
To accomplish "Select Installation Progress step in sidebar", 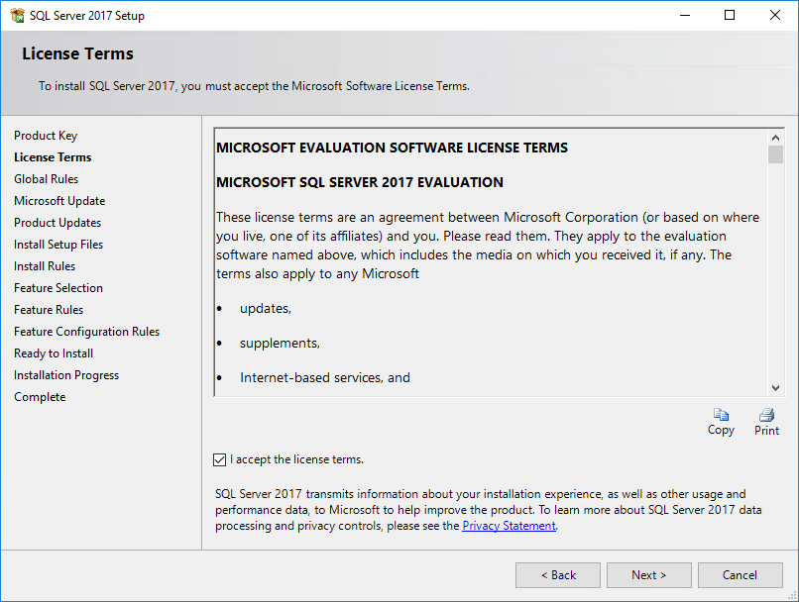I will coord(66,375).
